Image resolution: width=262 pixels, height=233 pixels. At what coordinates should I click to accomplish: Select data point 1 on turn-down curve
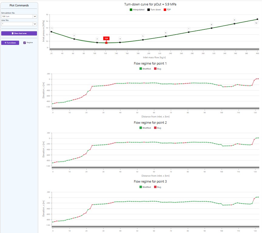click(x=51, y=32)
